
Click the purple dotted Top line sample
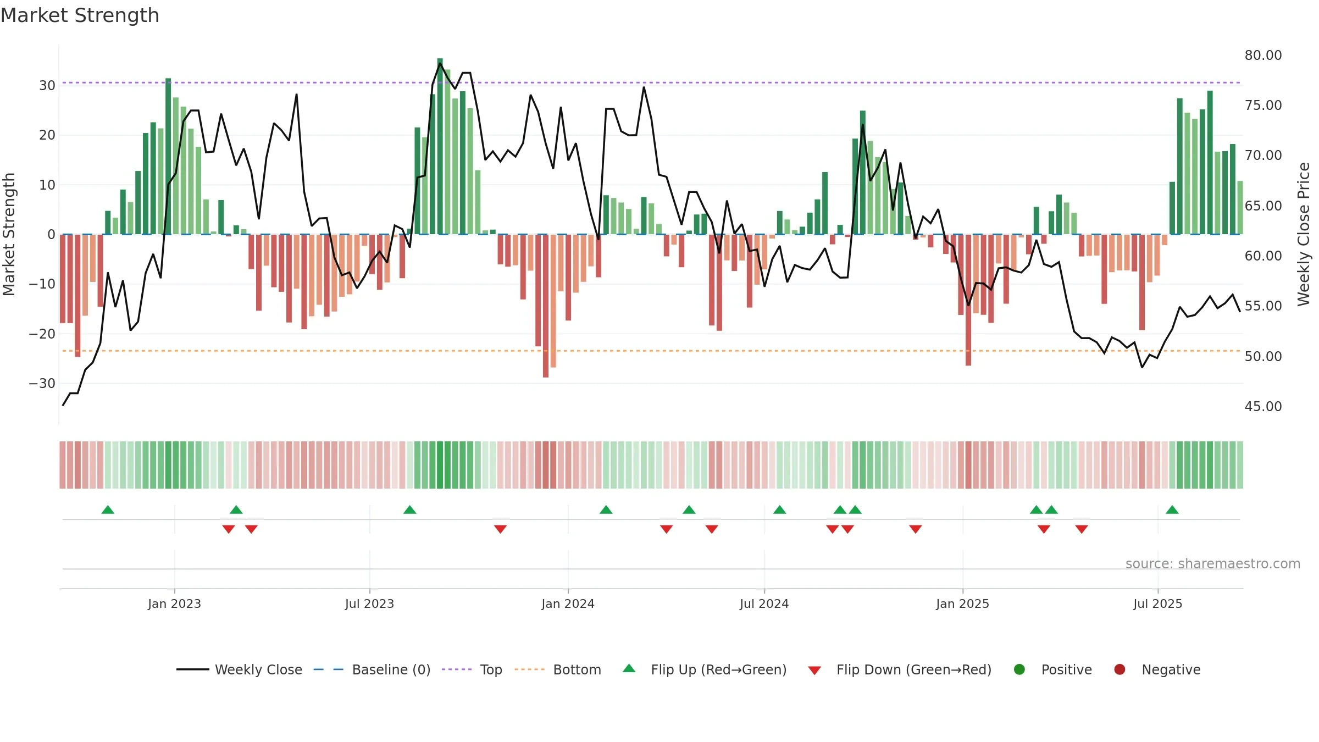(x=457, y=669)
